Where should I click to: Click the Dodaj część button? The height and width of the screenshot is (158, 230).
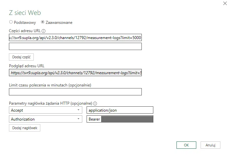pyautogui.click(x=21, y=57)
